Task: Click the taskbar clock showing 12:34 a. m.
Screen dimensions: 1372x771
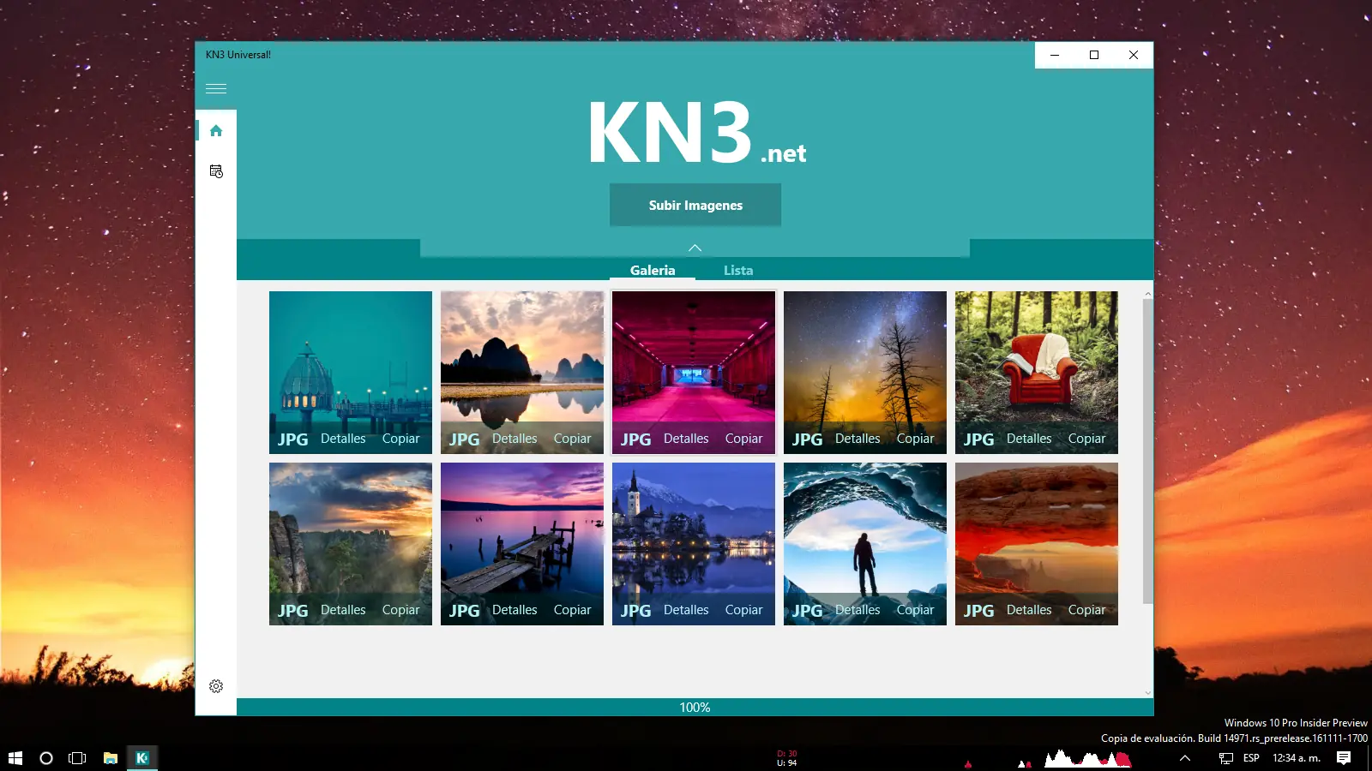Action: [x=1296, y=758]
